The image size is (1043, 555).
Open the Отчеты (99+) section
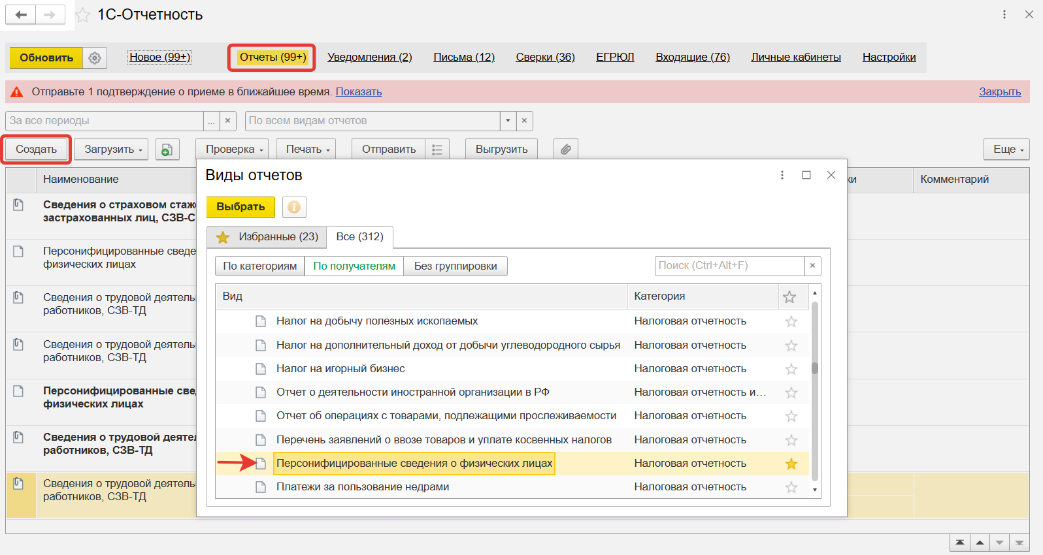point(273,57)
